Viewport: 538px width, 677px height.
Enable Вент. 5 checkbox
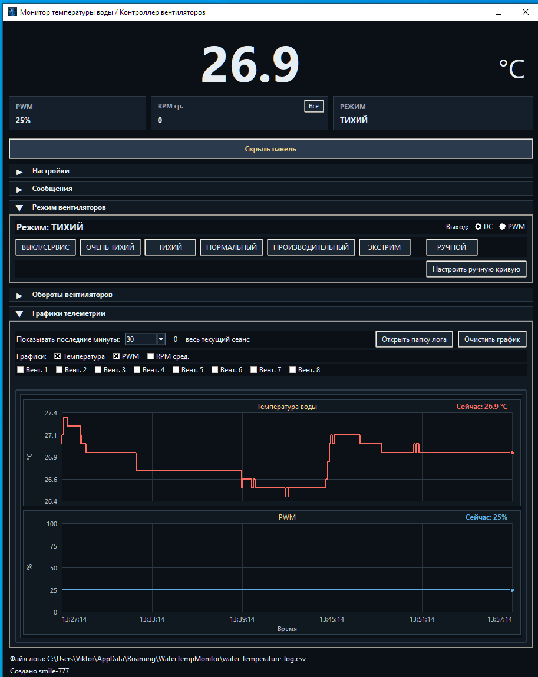[176, 370]
